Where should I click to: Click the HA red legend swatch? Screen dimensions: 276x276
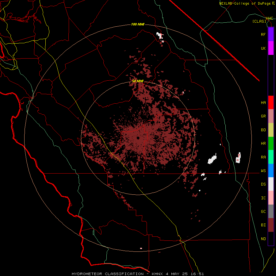[271, 102]
